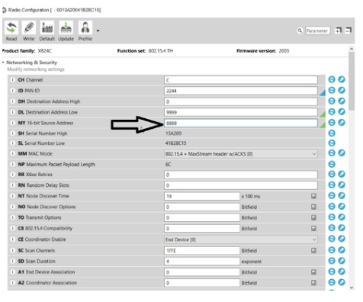Write the DL Destination Address Low
This screenshot has height=302, width=363.
342,112
